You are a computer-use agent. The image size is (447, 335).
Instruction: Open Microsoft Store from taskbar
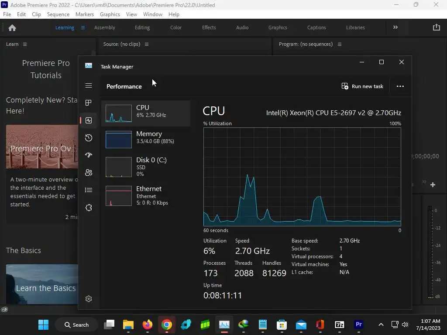point(282,325)
